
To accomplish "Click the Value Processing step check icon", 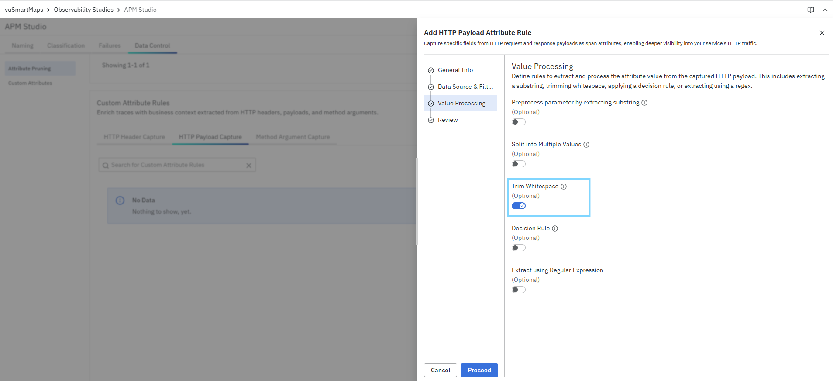I will point(431,104).
